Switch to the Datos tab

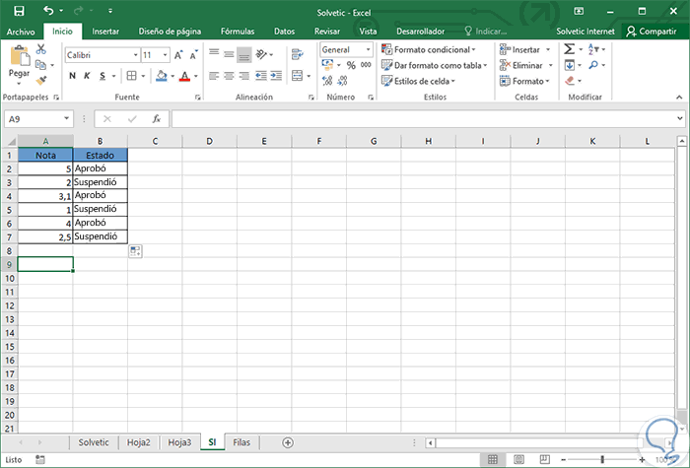(284, 32)
